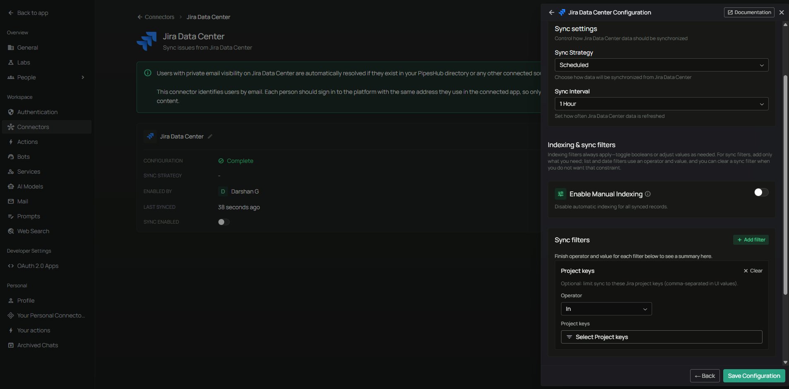Click the Actions lightning icon
Image resolution: width=789 pixels, height=389 pixels.
click(11, 142)
